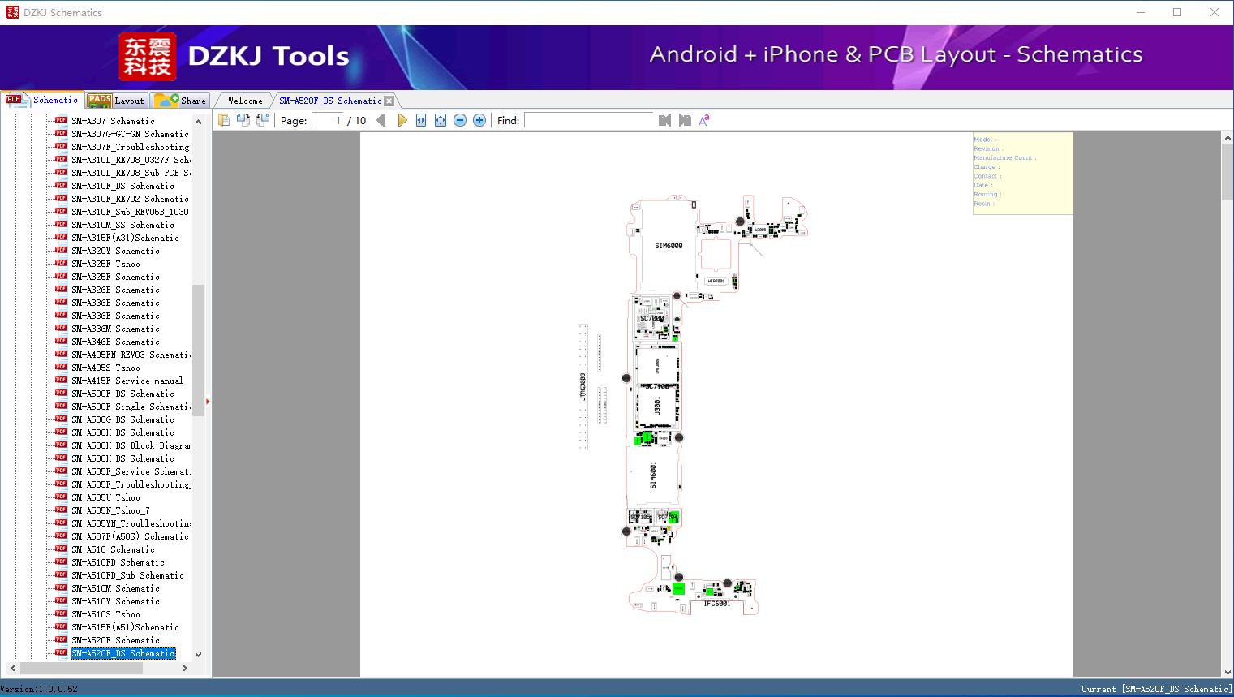This screenshot has height=697, width=1234.
Task: Click the find next icon
Action: [685, 120]
